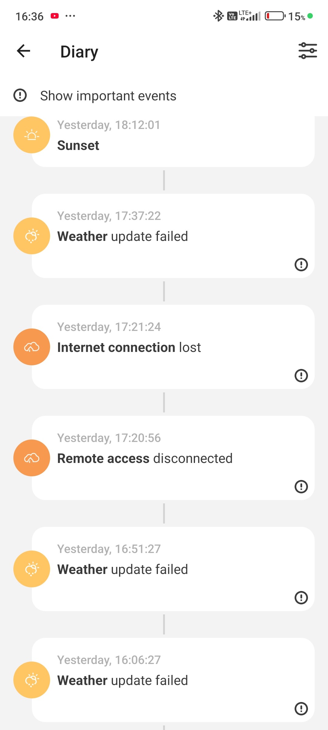328x730 pixels.
Task: Tap weather icon for 16:06:27 event
Action: point(32,680)
